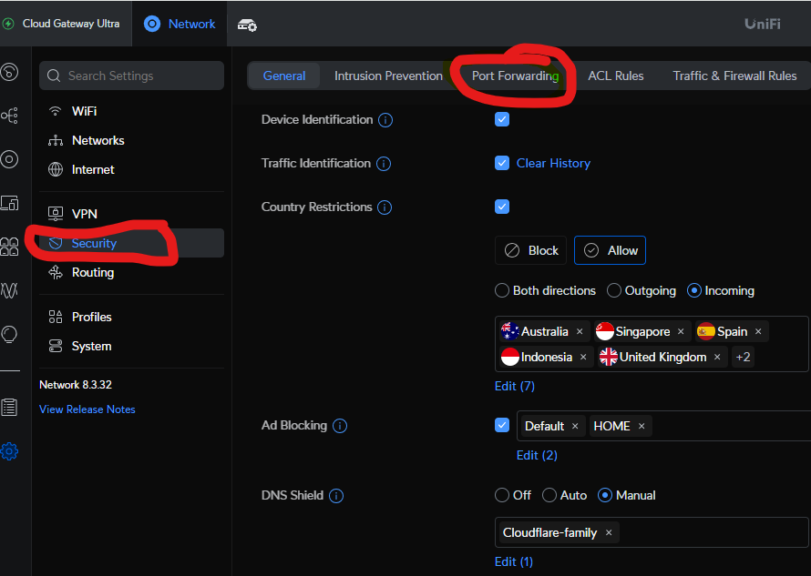Click Edit (1) DNS Shield link
The image size is (811, 576).
514,562
